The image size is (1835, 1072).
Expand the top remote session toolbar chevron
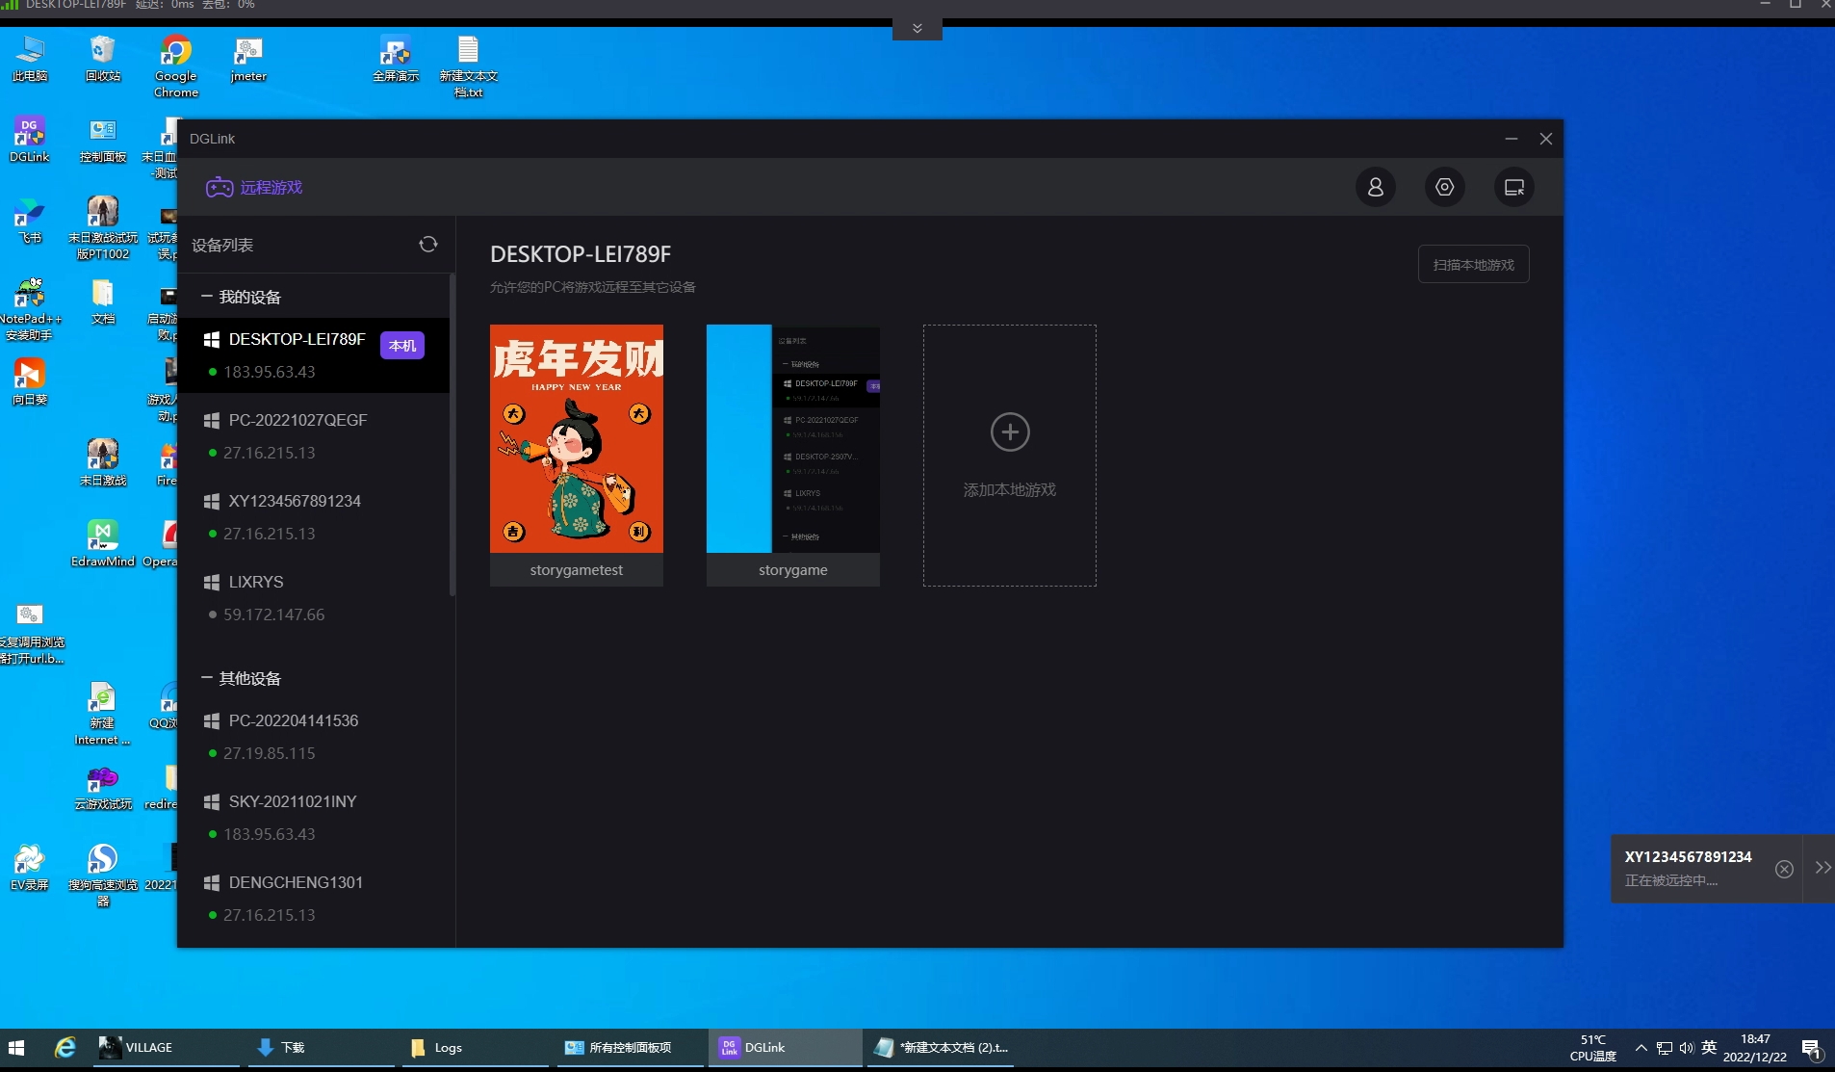917,29
